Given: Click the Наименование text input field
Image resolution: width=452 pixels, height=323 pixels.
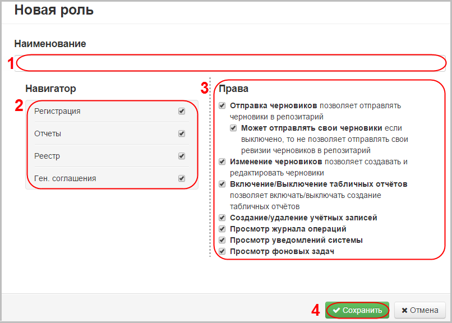Looking at the screenshot, I should tap(230, 62).
